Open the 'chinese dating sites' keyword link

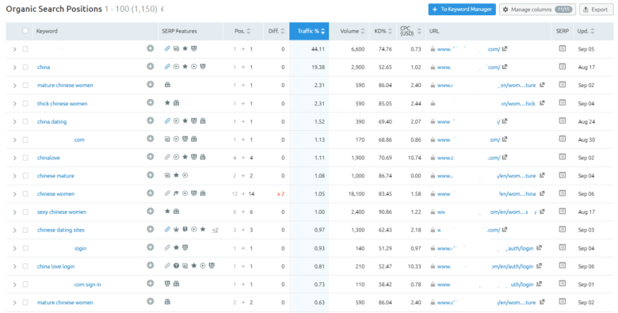pyautogui.click(x=61, y=230)
